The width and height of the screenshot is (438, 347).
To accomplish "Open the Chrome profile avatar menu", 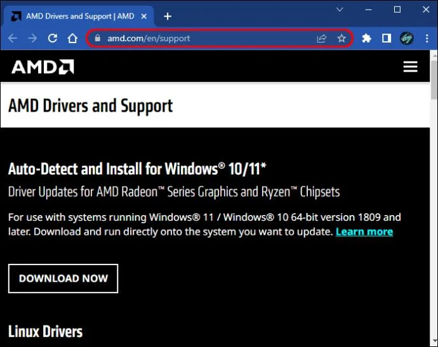I will click(x=407, y=38).
